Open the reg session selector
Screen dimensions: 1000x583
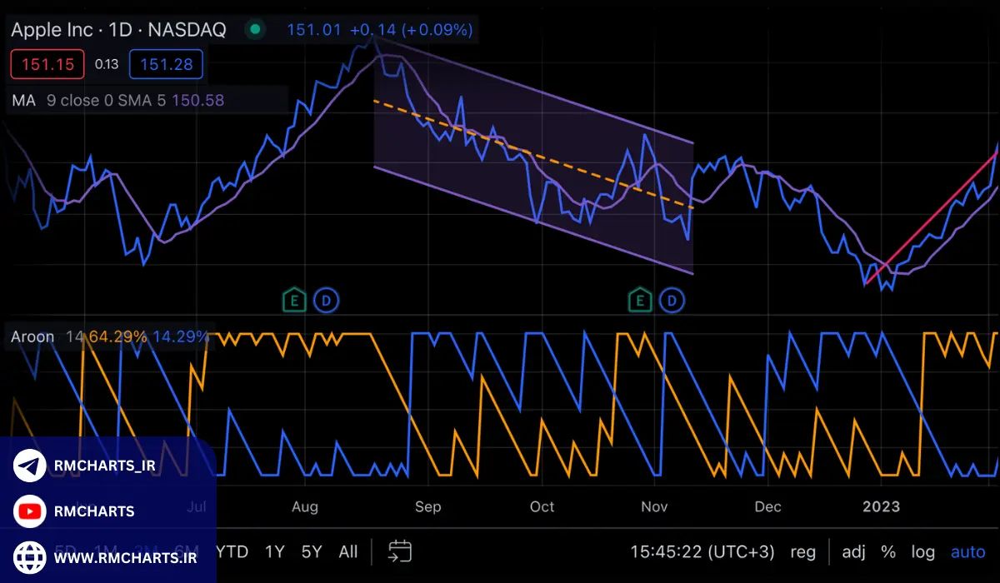pos(802,551)
